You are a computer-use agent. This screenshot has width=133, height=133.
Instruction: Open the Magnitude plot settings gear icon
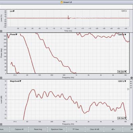pyautogui.click(x=132, y=124)
